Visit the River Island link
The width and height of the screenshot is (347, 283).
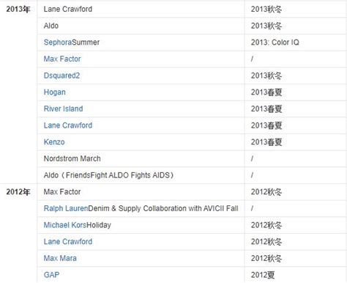63,109
